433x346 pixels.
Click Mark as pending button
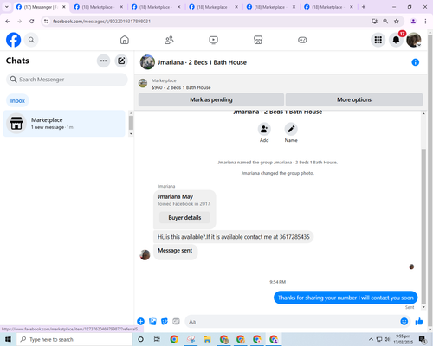(x=211, y=99)
